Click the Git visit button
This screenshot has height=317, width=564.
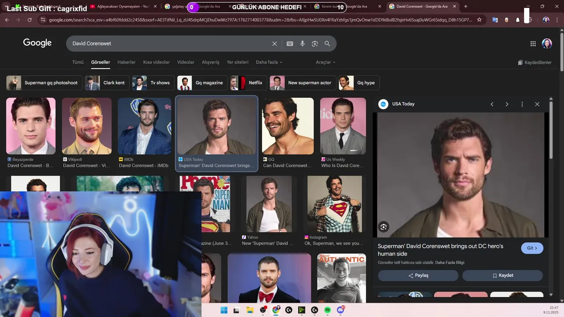click(532, 248)
